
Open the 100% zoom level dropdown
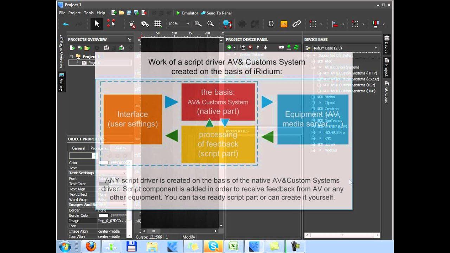point(179,24)
